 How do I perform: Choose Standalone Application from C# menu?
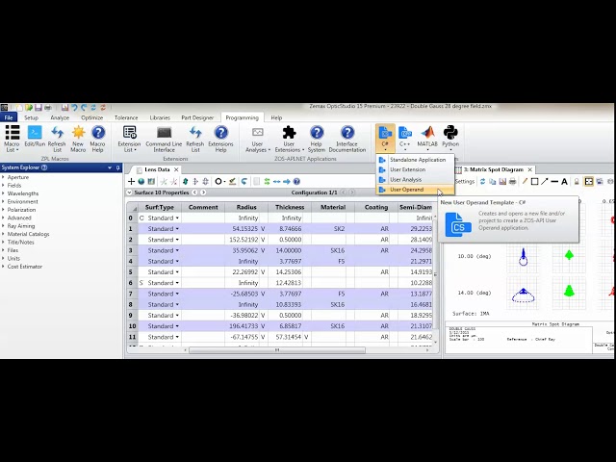click(x=415, y=160)
